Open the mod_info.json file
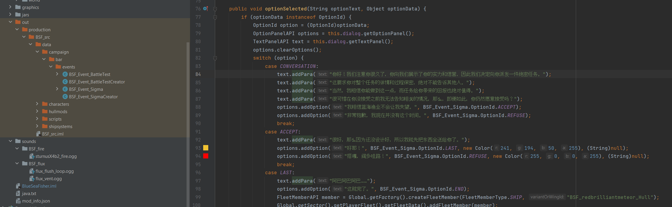Viewport: 672px width, 207px height. tap(36, 201)
